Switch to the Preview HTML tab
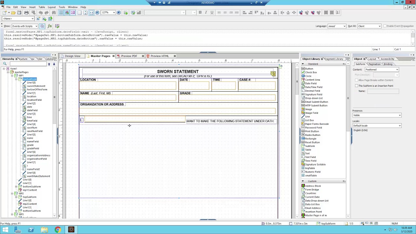Screen dimensions: 416x234 pyautogui.click(x=159, y=56)
